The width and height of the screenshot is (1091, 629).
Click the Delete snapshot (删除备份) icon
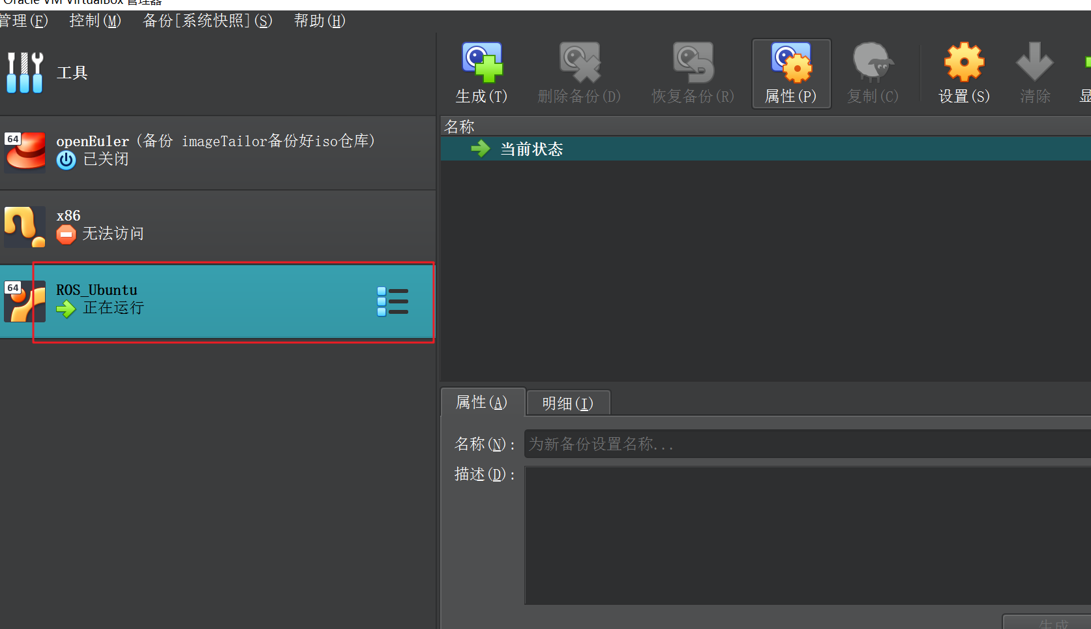coord(579,64)
